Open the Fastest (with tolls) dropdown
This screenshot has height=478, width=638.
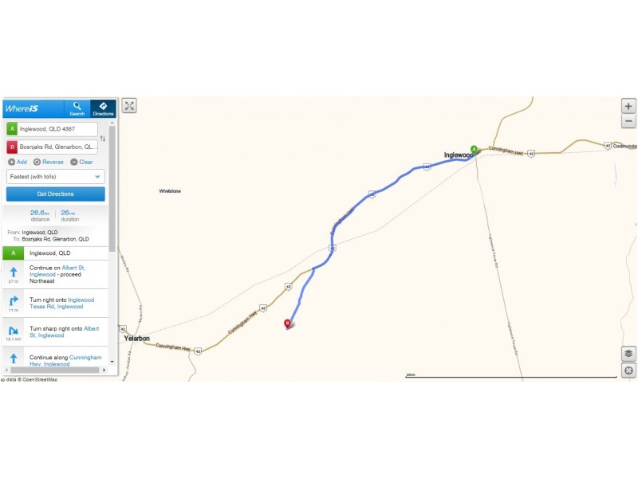pyautogui.click(x=55, y=176)
